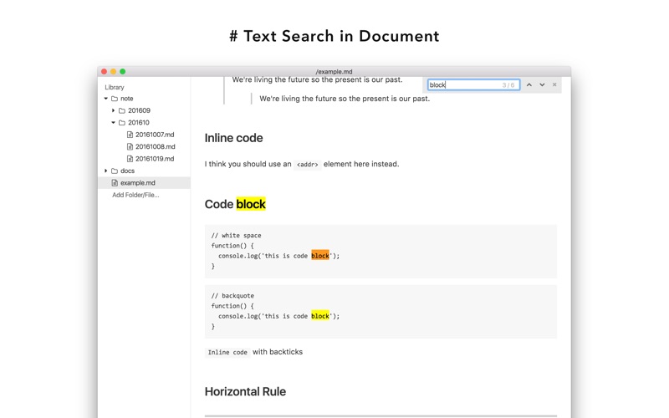Click the nested blockquote sentence
This screenshot has height=418, width=669.
pos(345,99)
